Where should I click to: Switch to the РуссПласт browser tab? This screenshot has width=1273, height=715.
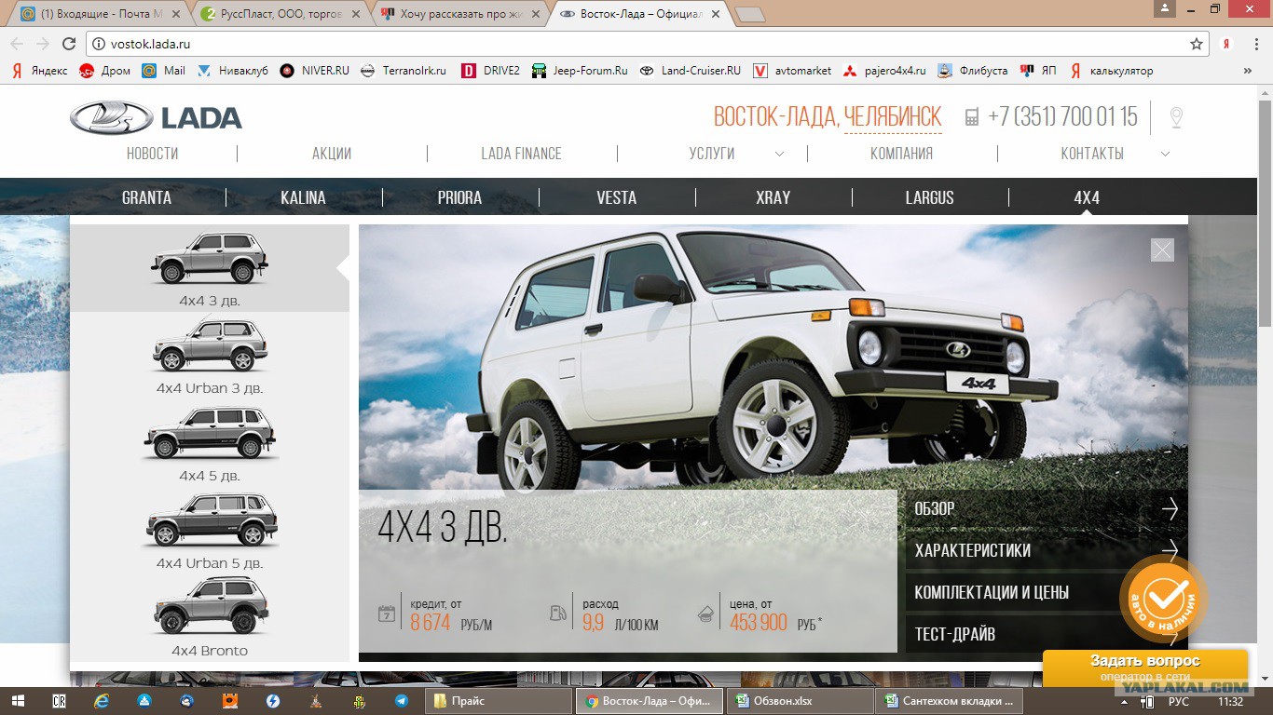[281, 14]
